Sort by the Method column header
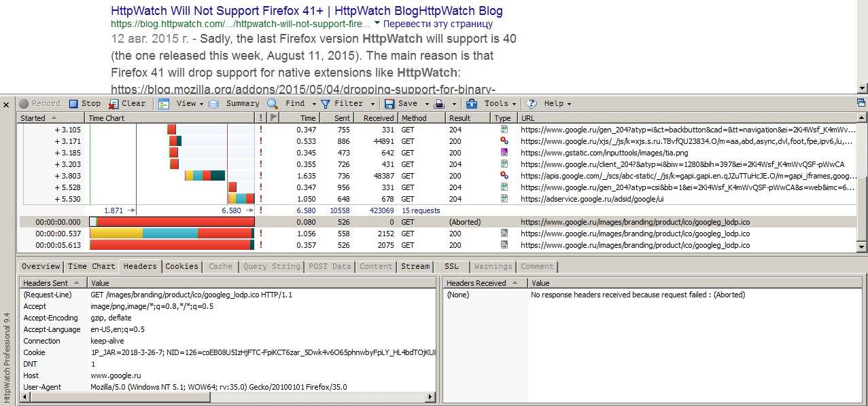This screenshot has height=406, width=868. click(x=422, y=118)
